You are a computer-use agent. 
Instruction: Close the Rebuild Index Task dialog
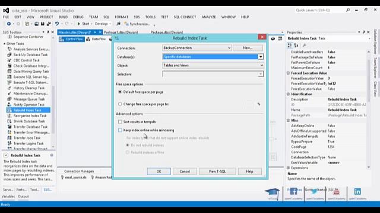tap(262, 37)
